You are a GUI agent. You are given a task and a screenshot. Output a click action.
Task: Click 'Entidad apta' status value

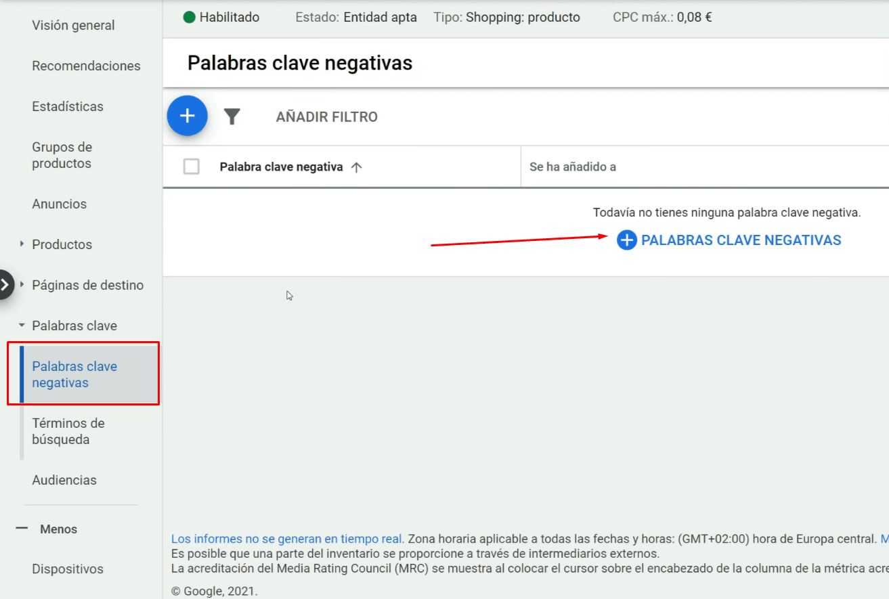coord(380,18)
